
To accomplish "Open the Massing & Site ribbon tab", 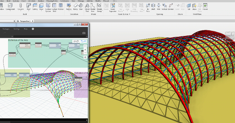I will click(x=52, y=1).
